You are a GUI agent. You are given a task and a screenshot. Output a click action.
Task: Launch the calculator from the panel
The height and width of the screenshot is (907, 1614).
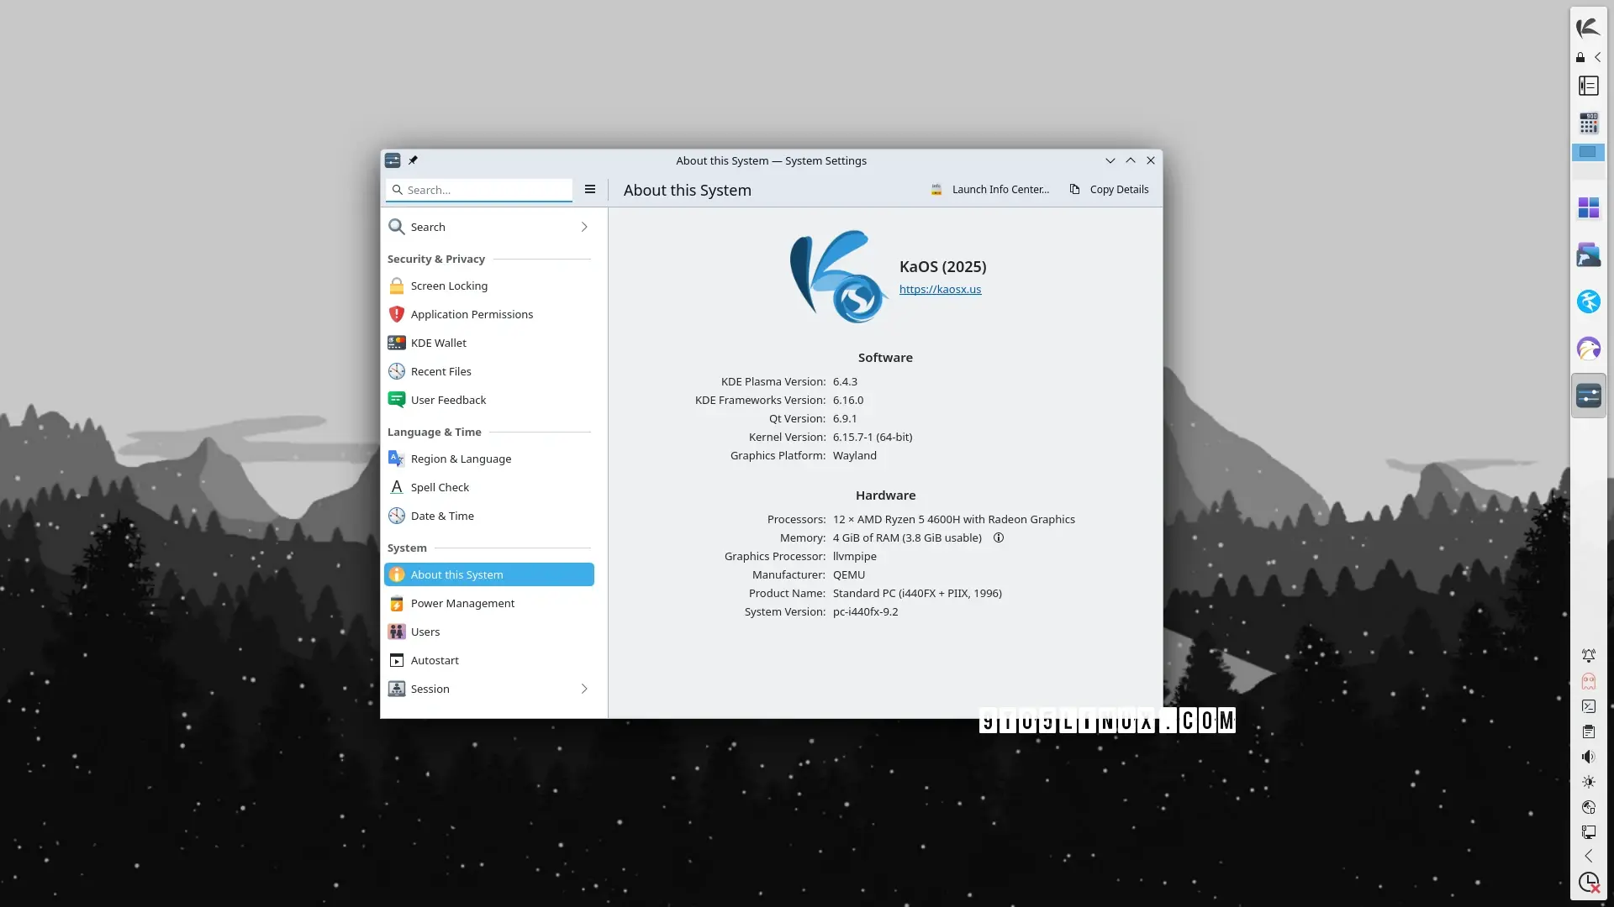(1588, 124)
